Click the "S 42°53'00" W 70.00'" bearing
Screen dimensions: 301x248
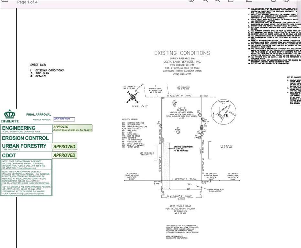coord(179,96)
